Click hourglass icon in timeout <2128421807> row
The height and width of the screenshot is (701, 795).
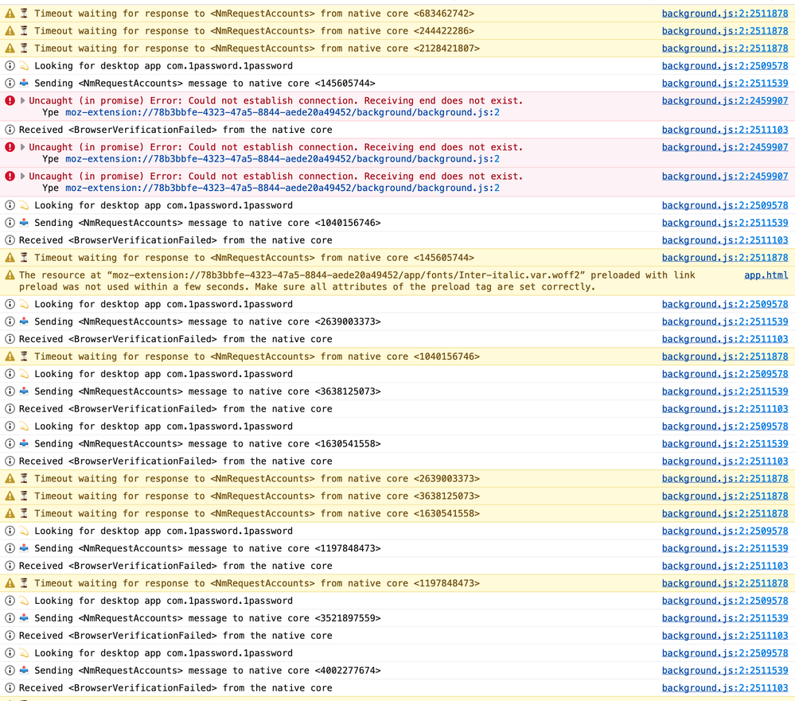tap(24, 49)
